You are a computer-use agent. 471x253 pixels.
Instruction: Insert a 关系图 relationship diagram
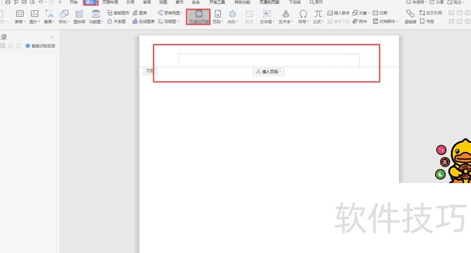pos(117,22)
